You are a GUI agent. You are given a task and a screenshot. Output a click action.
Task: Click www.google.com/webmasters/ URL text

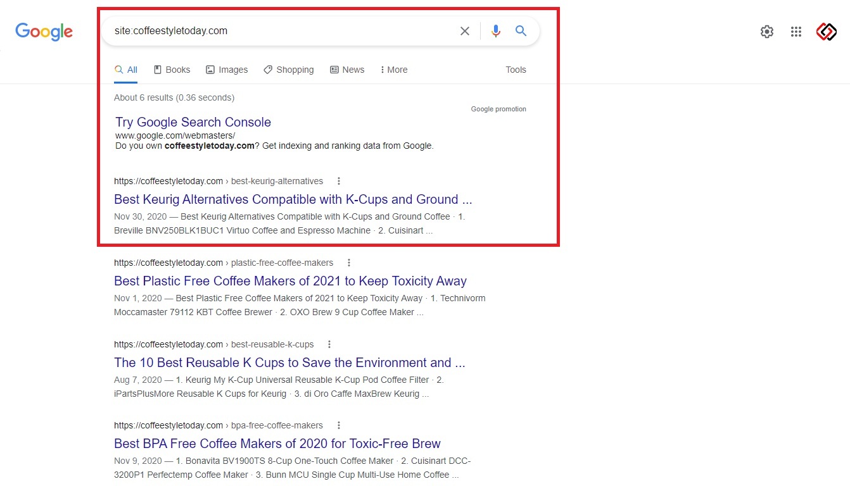coord(175,135)
